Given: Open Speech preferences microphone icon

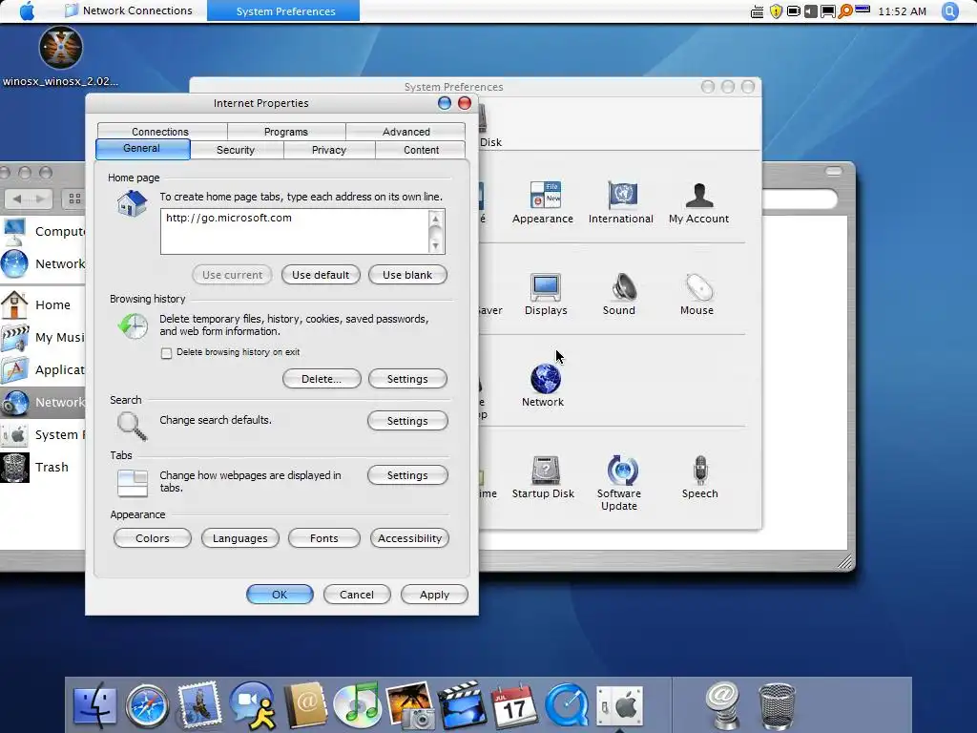Looking at the screenshot, I should coord(699,477).
